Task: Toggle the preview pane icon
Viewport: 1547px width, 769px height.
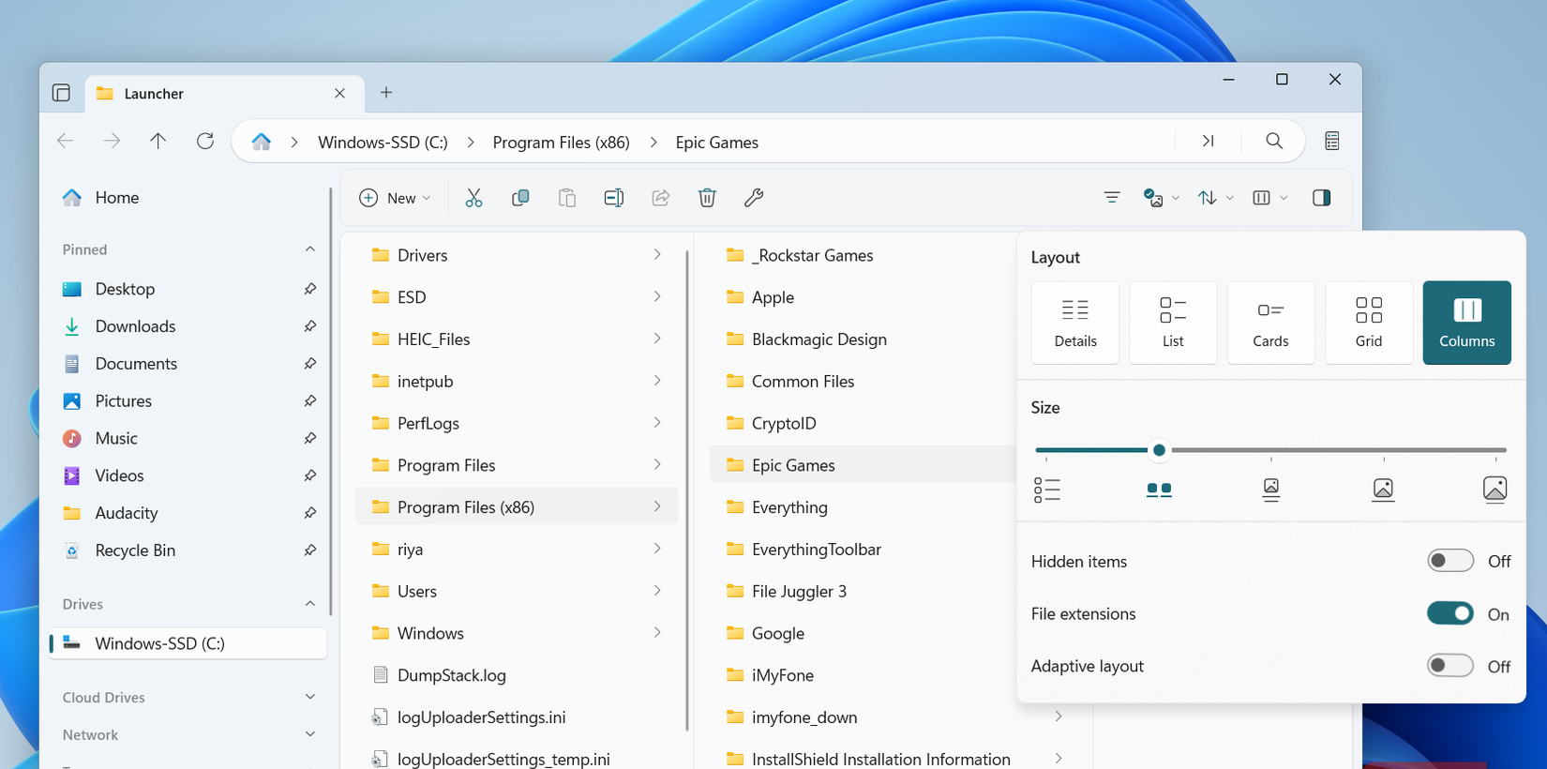Action: point(1321,198)
